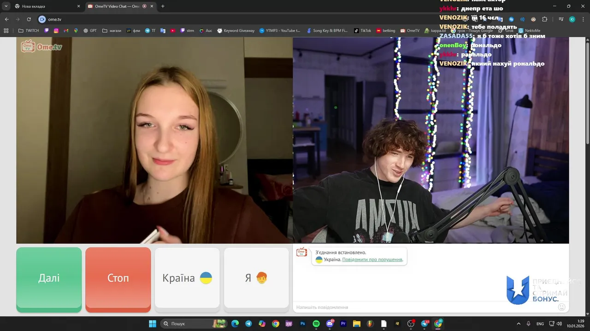Open the emoji picker in chat
Viewport: 590px width, 331px height.
click(x=561, y=307)
